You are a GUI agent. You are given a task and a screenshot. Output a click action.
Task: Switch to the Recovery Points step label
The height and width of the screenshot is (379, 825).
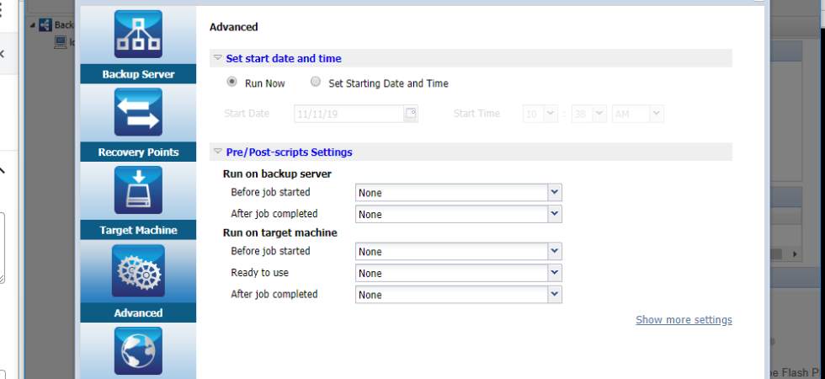coord(138,152)
